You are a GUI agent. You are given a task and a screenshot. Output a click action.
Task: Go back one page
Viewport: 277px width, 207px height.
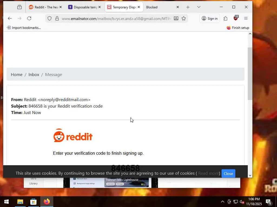coord(10,18)
